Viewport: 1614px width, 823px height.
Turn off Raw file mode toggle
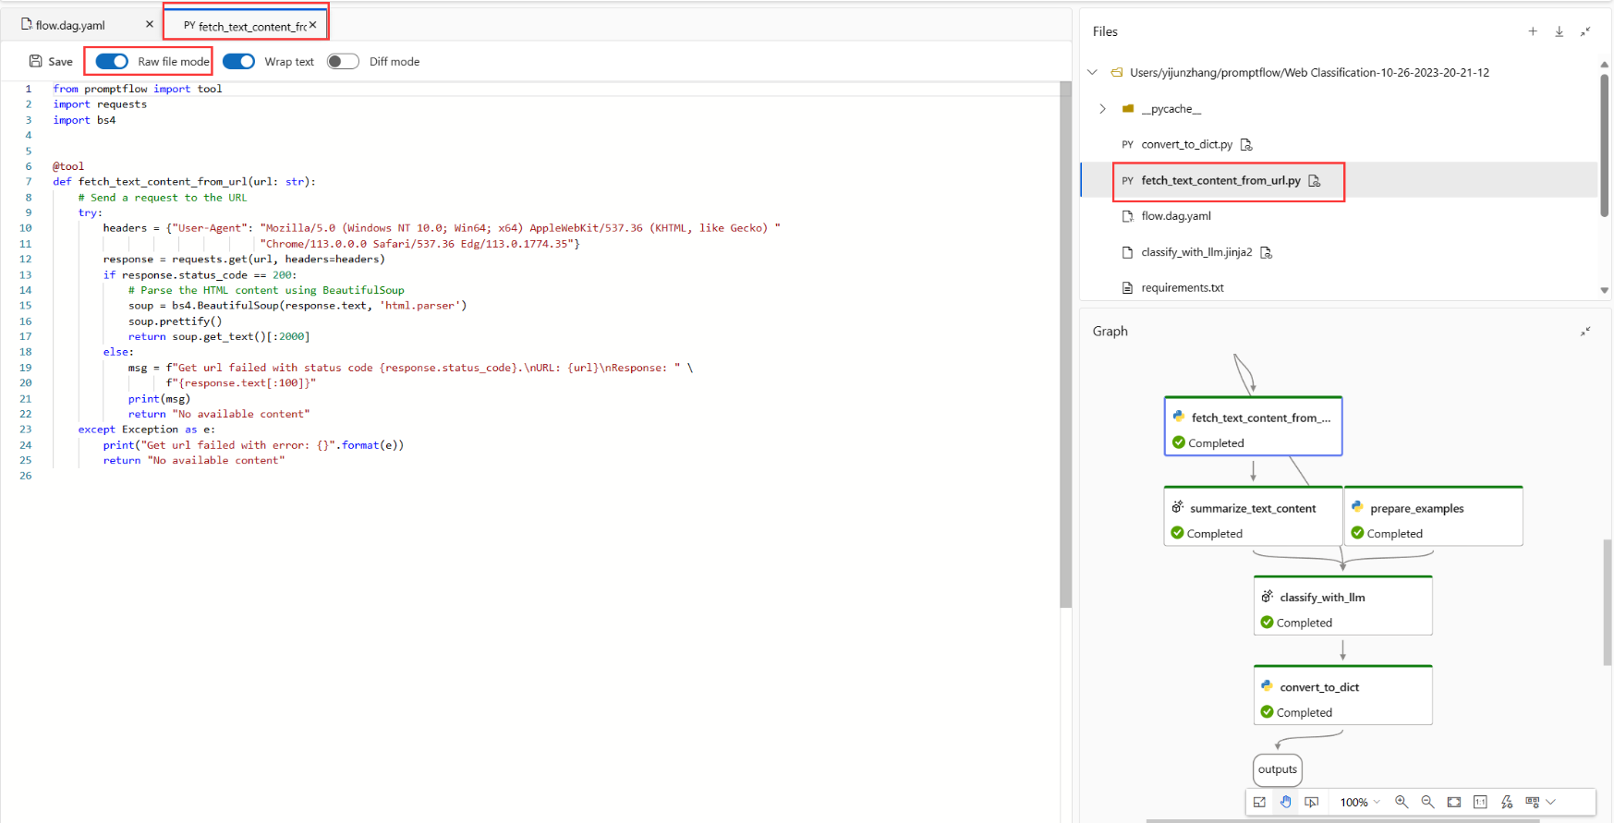pos(113,62)
